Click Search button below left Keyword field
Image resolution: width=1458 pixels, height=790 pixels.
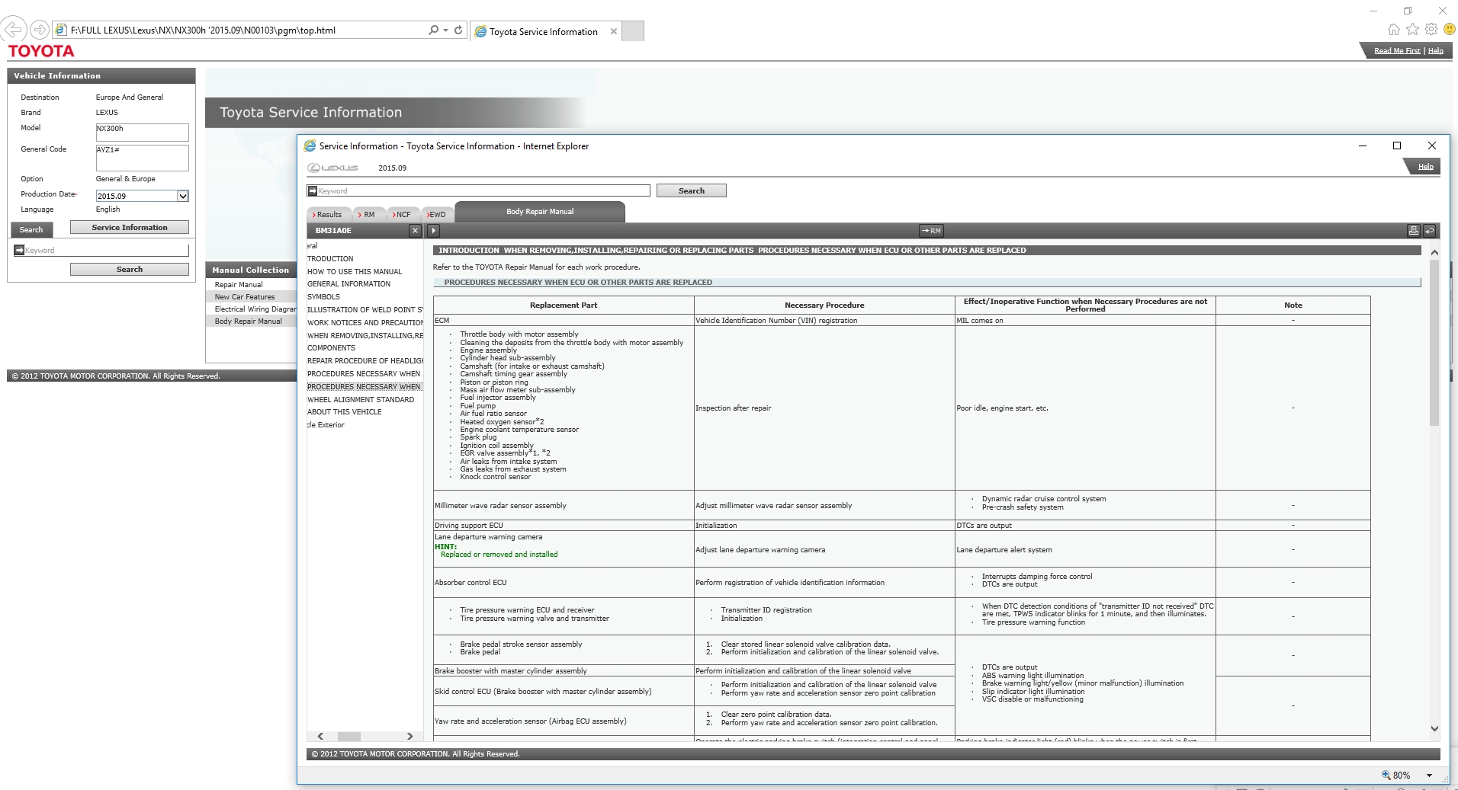click(130, 269)
